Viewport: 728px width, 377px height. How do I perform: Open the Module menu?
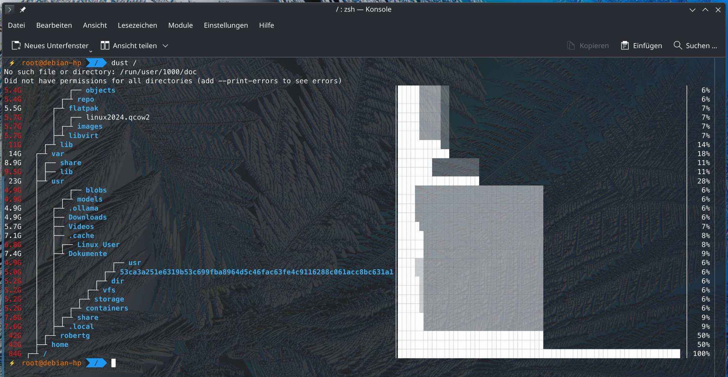pyautogui.click(x=180, y=25)
